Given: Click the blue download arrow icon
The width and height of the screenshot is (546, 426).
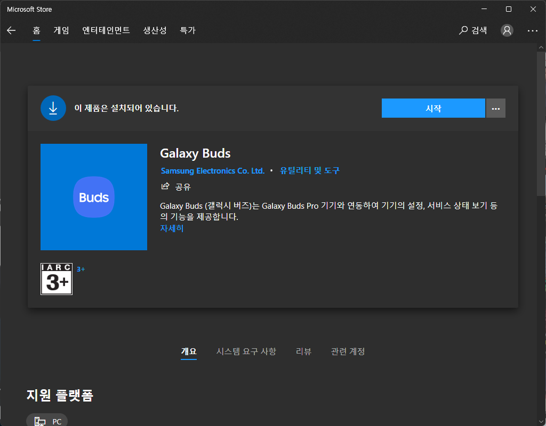Looking at the screenshot, I should click(x=53, y=108).
